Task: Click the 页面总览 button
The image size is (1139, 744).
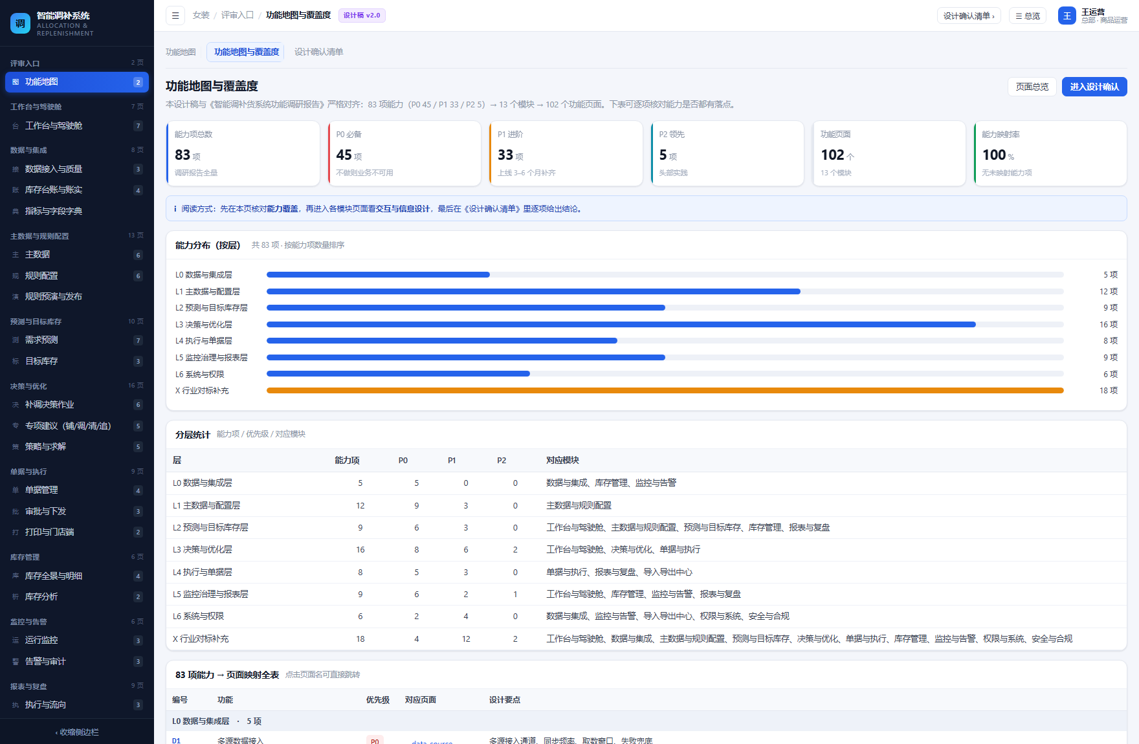Action: 1032,87
